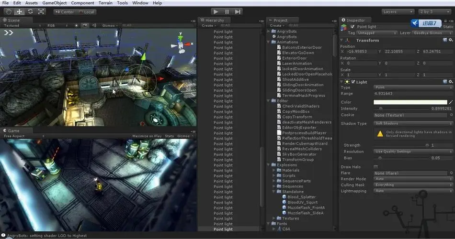Image resolution: width=455 pixels, height=239 pixels.
Task: Open Hierarchy panel options menu icon
Action: [261, 21]
